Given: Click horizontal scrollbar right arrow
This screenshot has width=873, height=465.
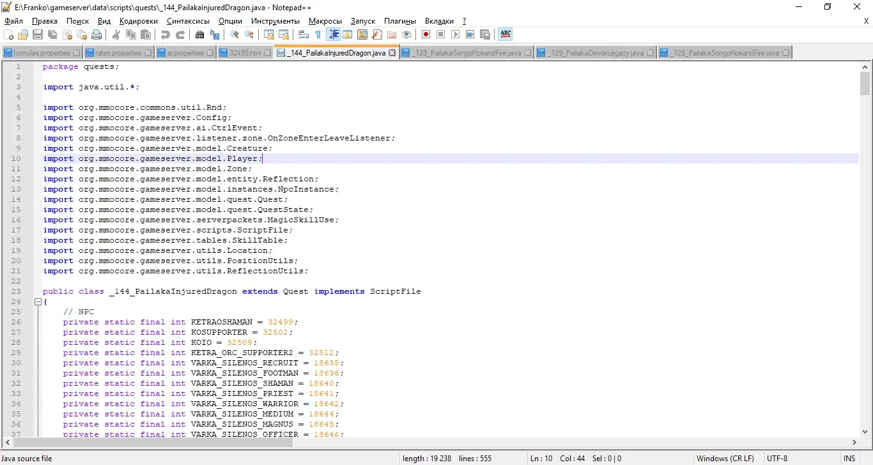Looking at the screenshot, I should click(x=854, y=442).
